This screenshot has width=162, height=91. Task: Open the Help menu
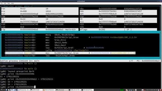point(12,3)
